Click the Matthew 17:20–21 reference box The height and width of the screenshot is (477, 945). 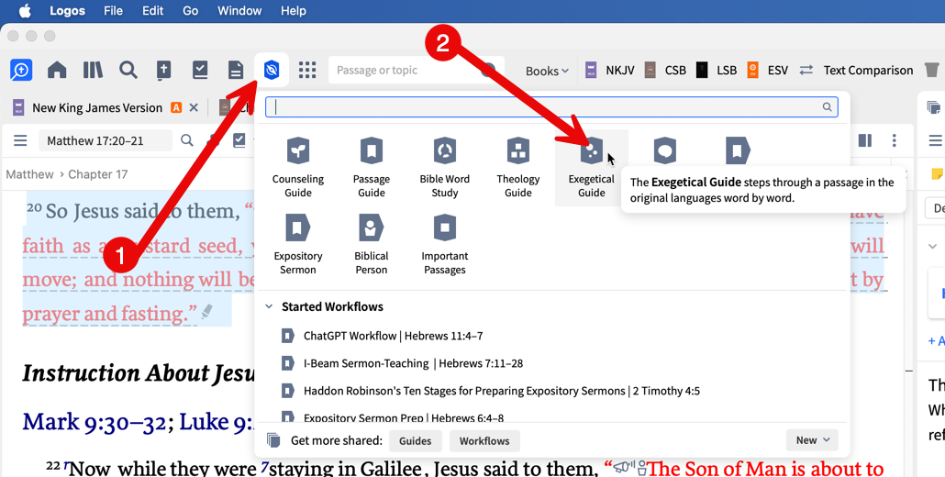click(x=105, y=141)
